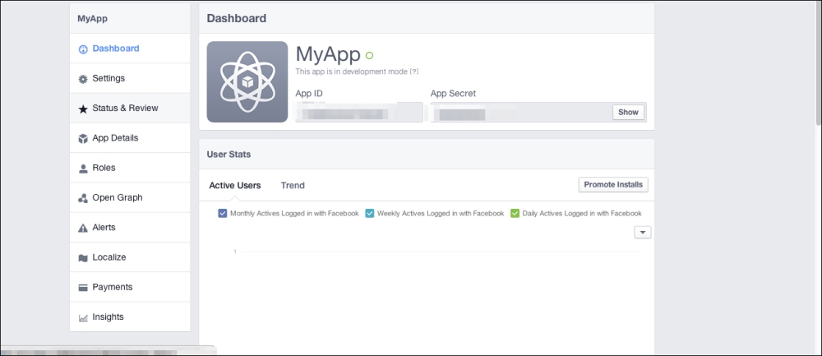The width and height of the screenshot is (822, 356).
Task: Open development mode help [?] link
Action: click(x=414, y=72)
